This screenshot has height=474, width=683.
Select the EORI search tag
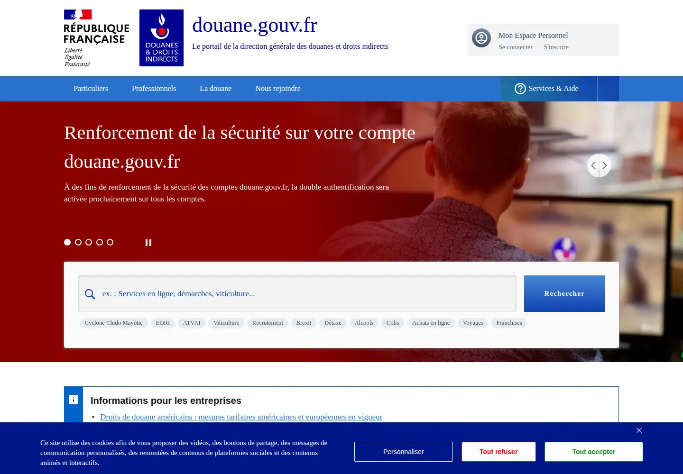click(163, 323)
